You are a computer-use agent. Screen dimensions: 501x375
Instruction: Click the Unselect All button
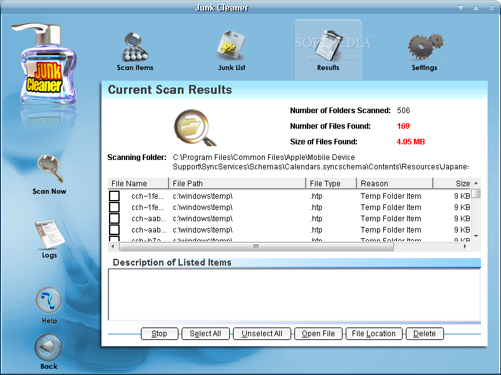262,334
